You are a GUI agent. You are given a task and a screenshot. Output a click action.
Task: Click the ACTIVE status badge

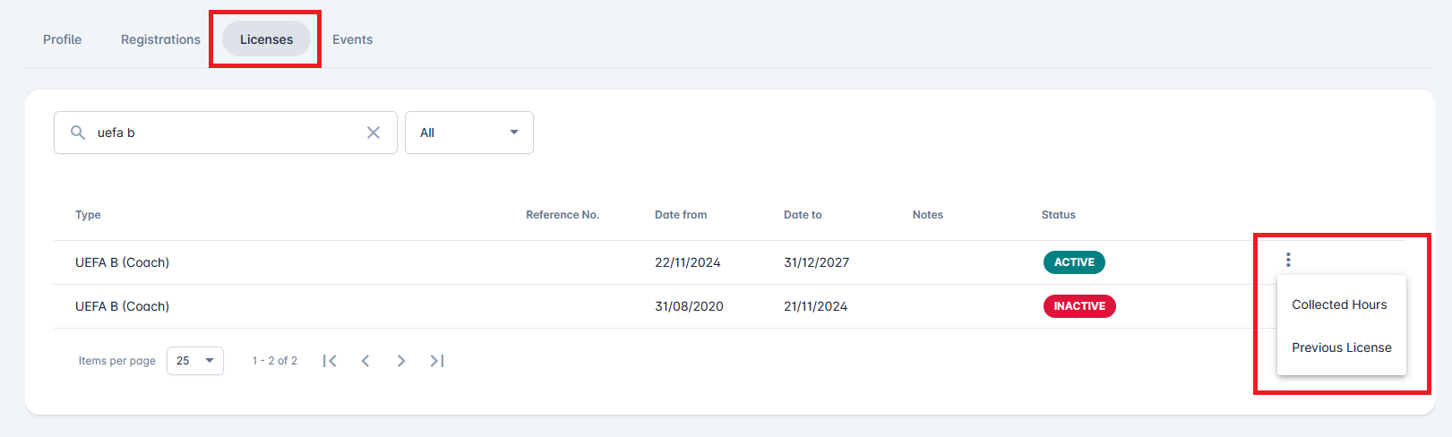coord(1074,262)
